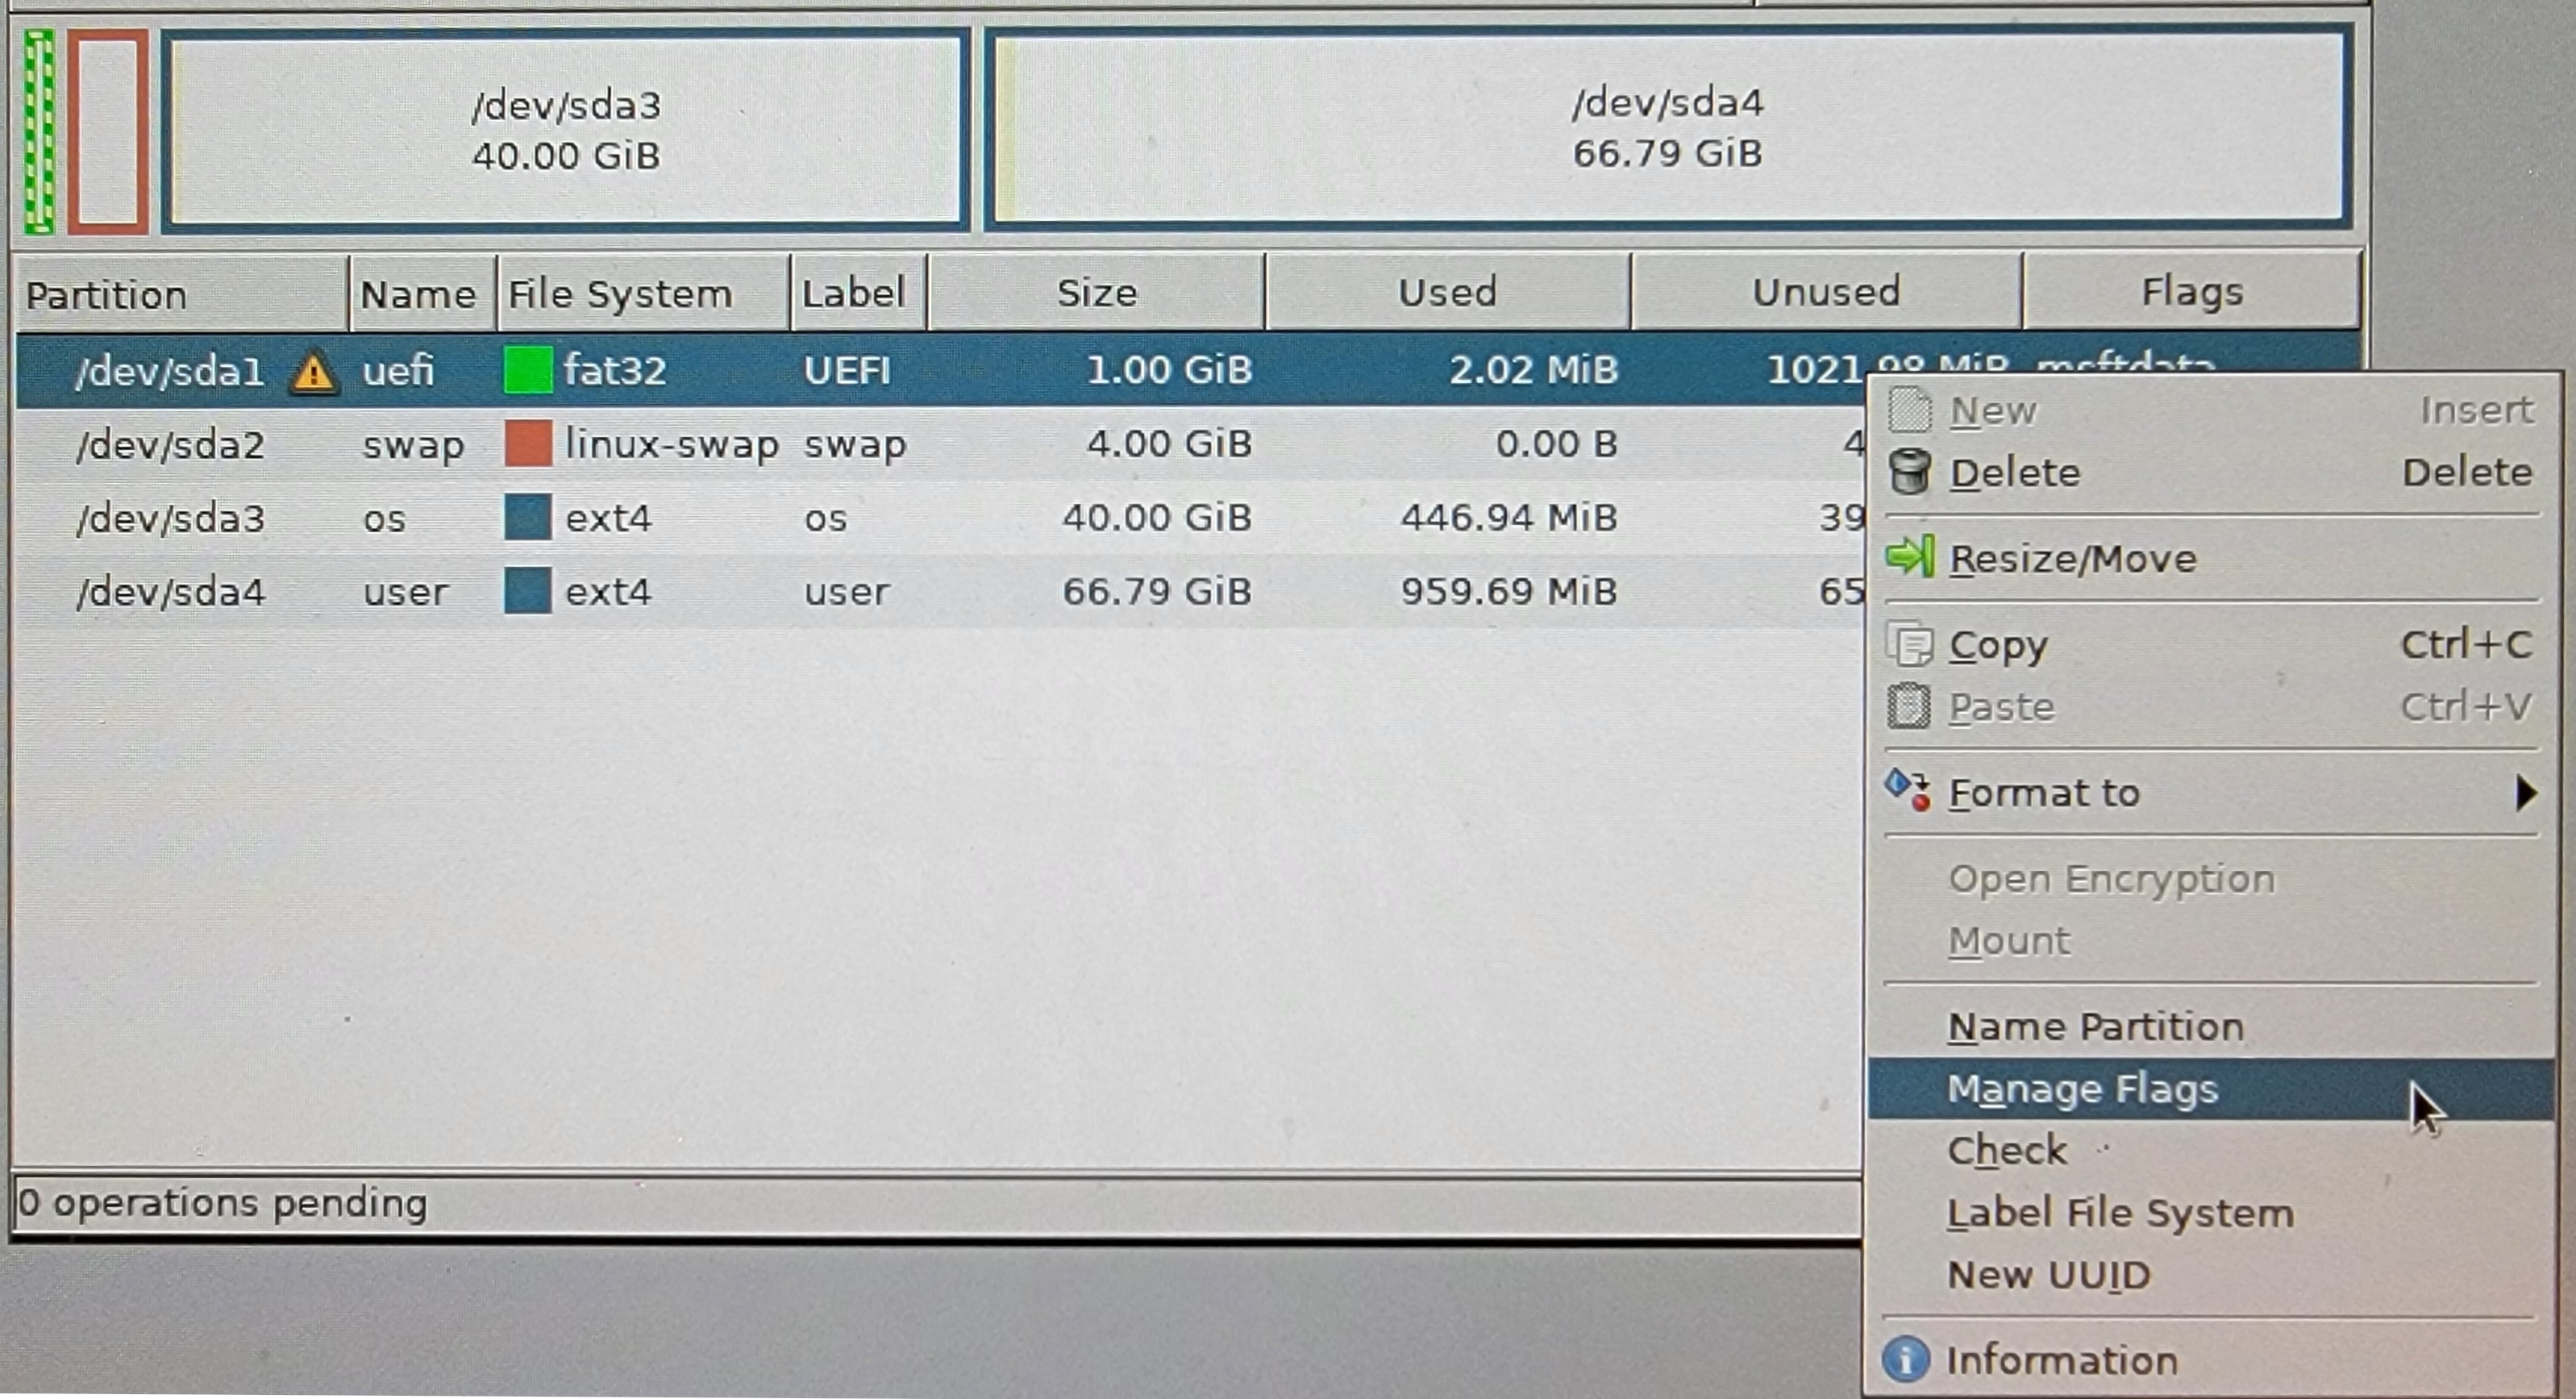Select the /dev/sda4 block in disk map

[x=1667, y=128]
